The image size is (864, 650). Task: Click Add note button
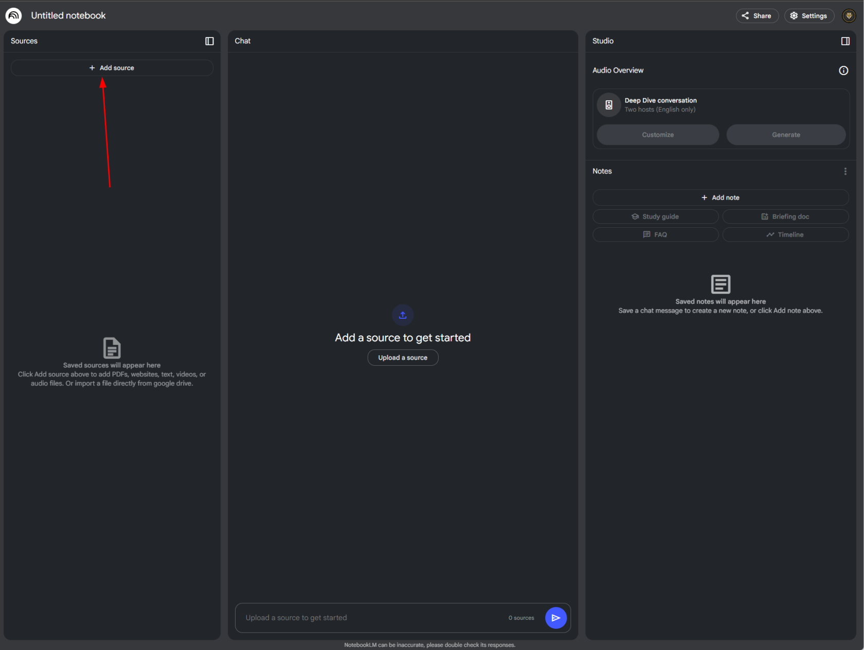pyautogui.click(x=721, y=197)
